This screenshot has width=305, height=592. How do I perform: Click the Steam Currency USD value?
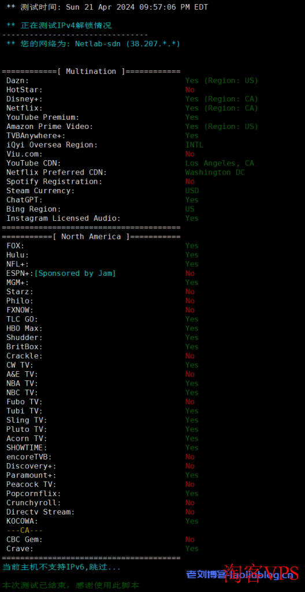pyautogui.click(x=192, y=191)
